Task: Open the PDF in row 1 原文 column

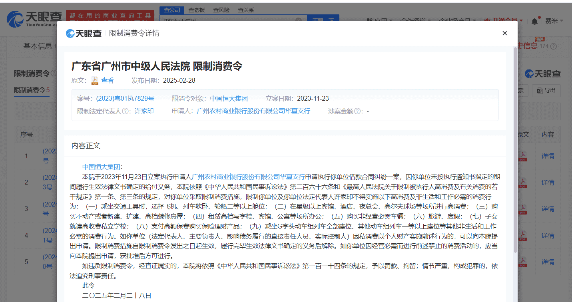Action: tap(522, 155)
